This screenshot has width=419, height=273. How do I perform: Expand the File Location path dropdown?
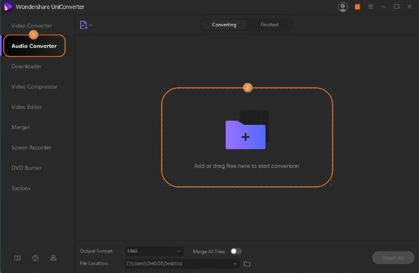pyautogui.click(x=235, y=263)
